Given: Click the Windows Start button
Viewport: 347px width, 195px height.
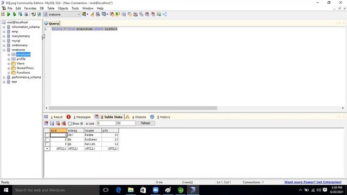Looking at the screenshot, I should click(x=6, y=190).
